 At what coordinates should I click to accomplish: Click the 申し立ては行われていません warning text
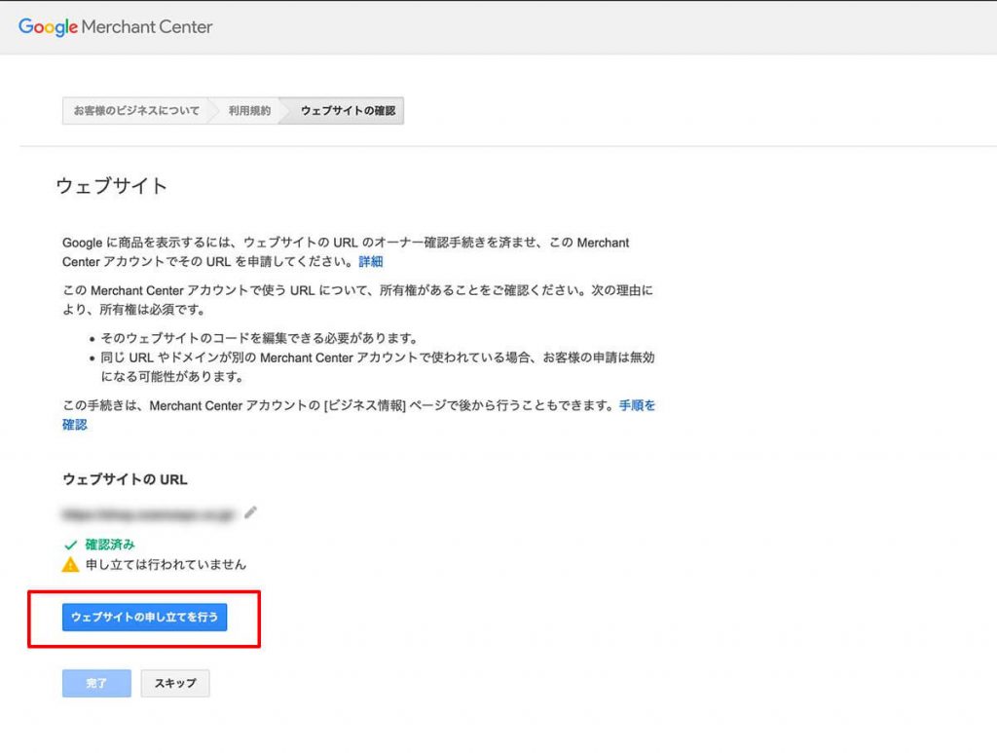166,565
